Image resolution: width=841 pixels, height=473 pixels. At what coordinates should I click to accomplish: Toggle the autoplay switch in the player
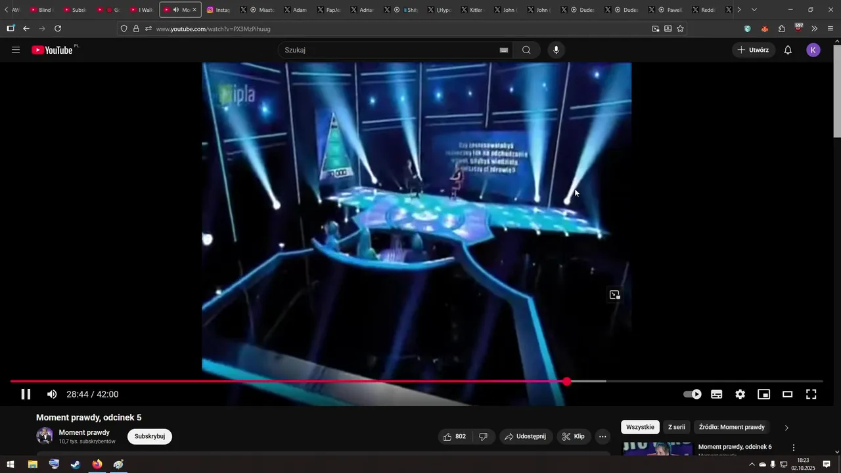pyautogui.click(x=693, y=394)
